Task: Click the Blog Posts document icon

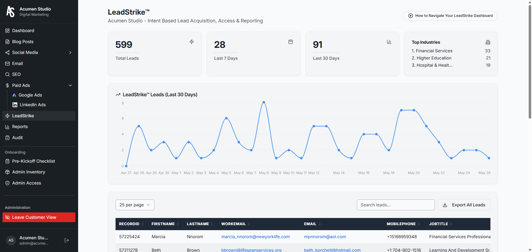Action: (7, 42)
